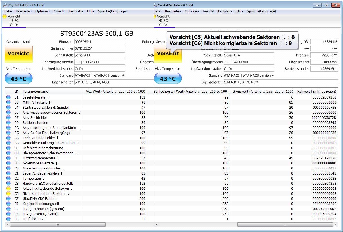
Task: Open the Hilfe menu in the left window
Action: point(91,11)
